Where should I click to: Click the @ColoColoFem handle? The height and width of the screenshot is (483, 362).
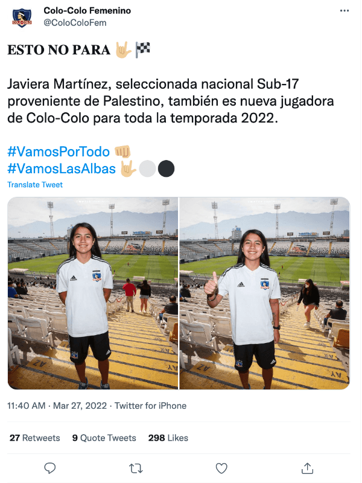[x=75, y=23]
